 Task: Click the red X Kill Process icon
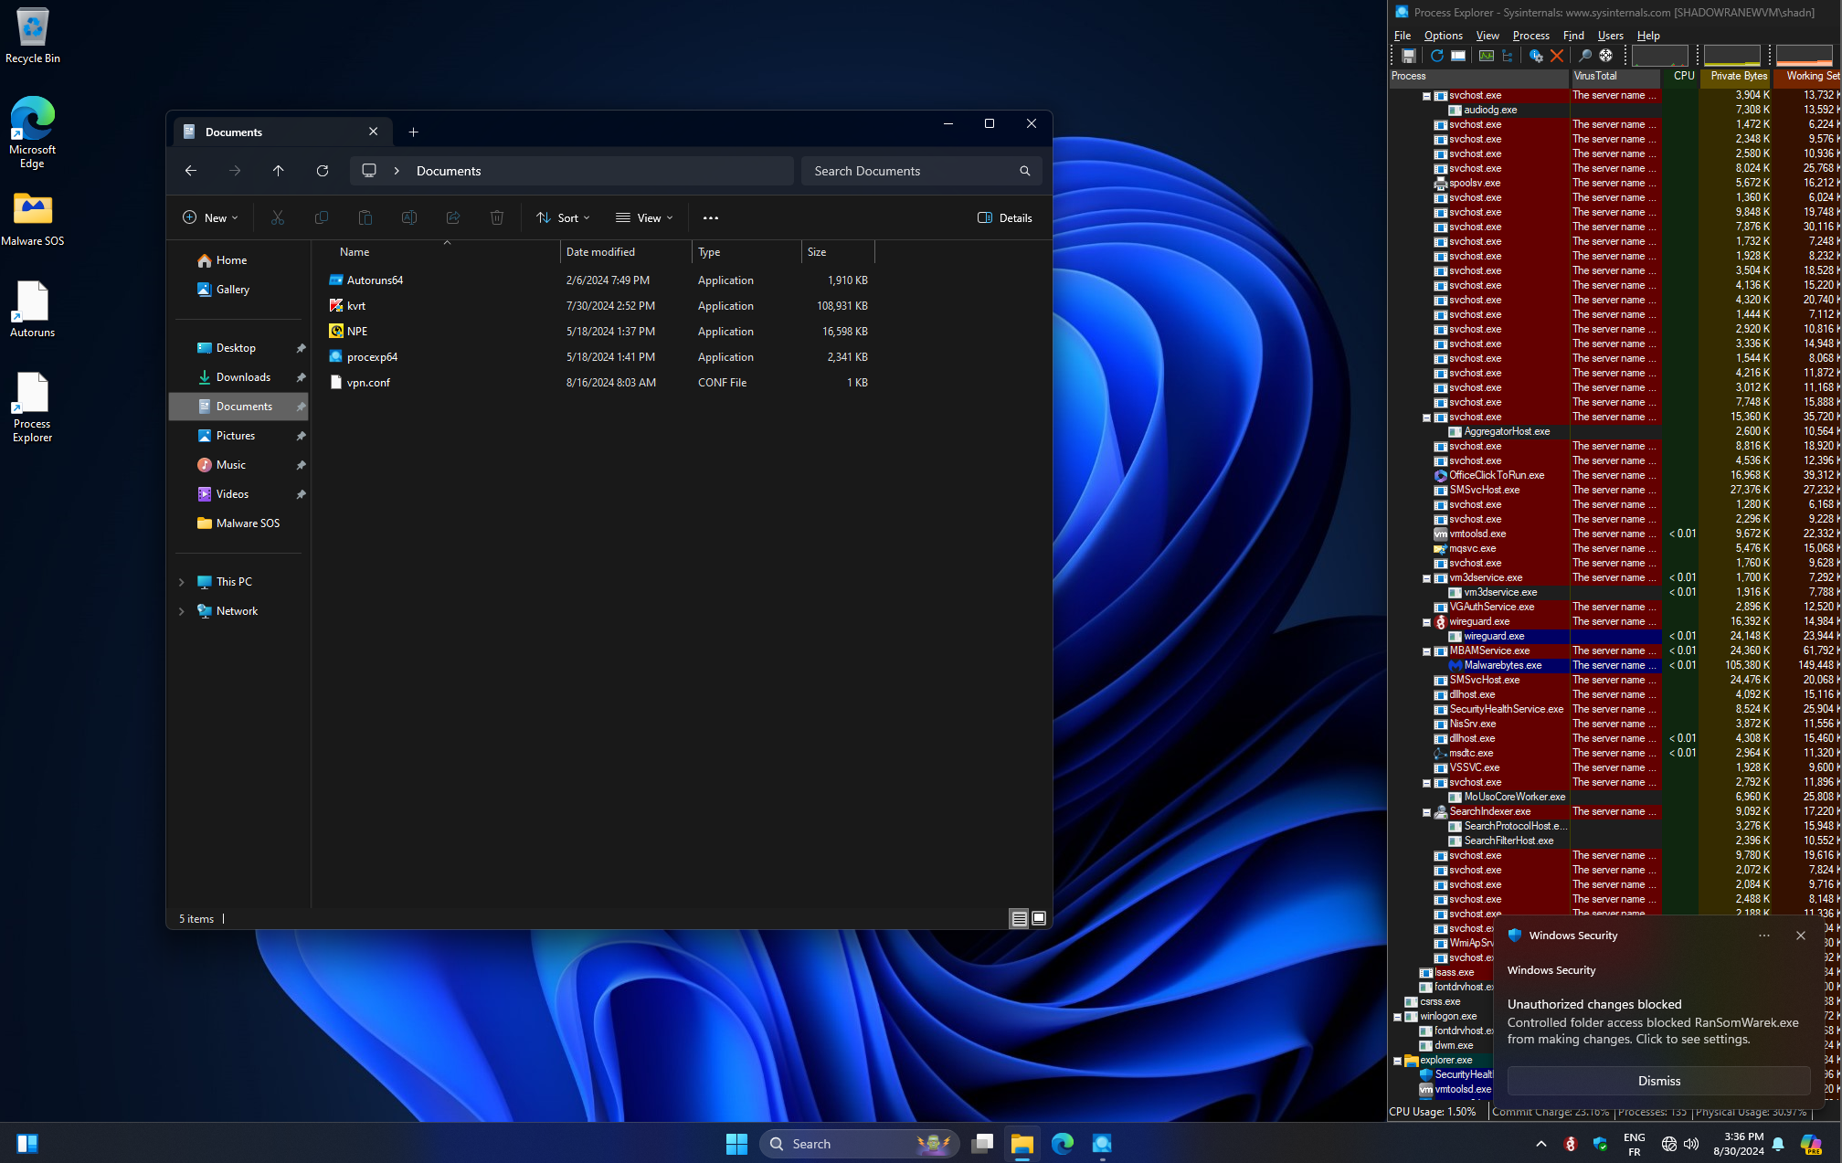pos(1557,56)
